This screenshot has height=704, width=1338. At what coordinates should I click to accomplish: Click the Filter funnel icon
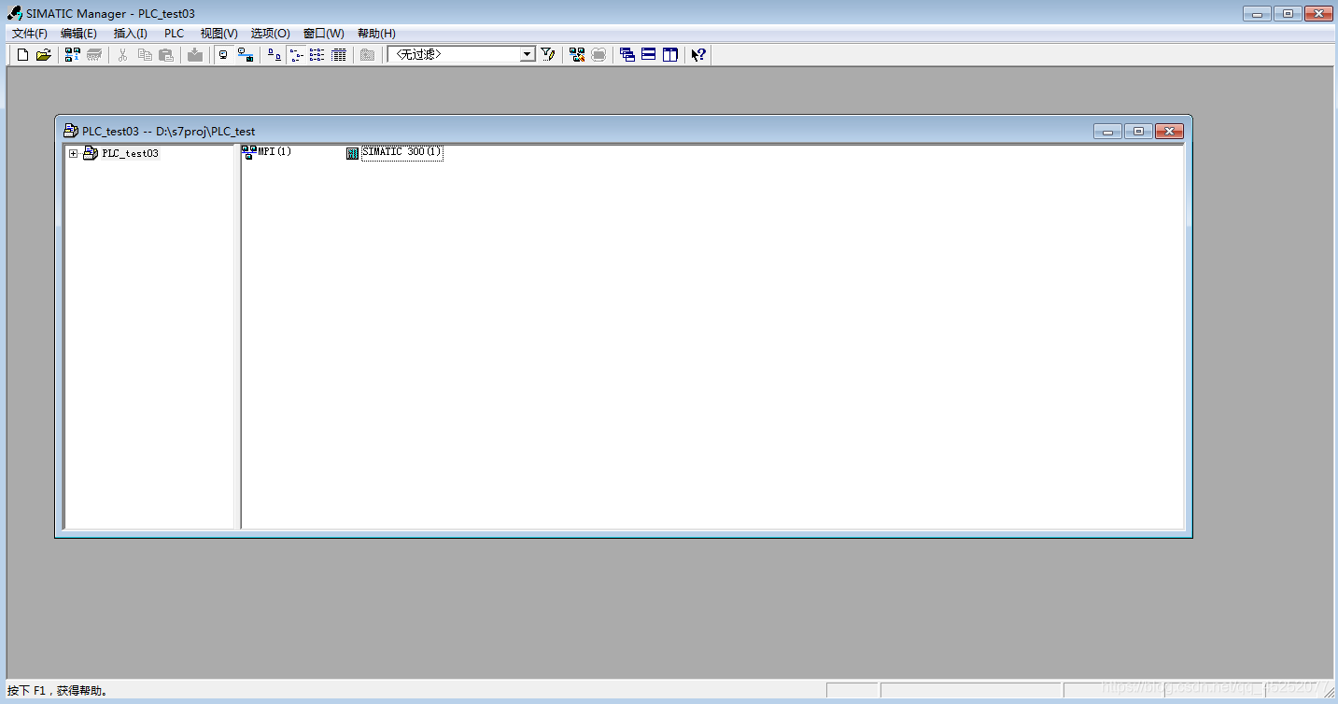click(548, 55)
